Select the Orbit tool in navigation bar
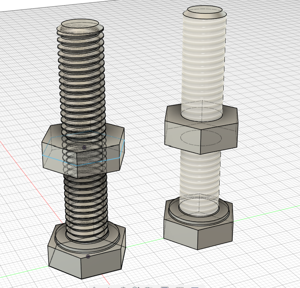300x288 pixels. [94, 287]
